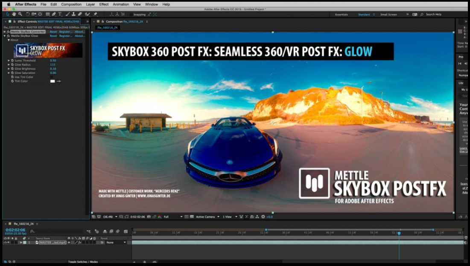Select the Rectangle shape tool
Image resolution: width=470 pixels, height=266 pixels.
coord(48,14)
